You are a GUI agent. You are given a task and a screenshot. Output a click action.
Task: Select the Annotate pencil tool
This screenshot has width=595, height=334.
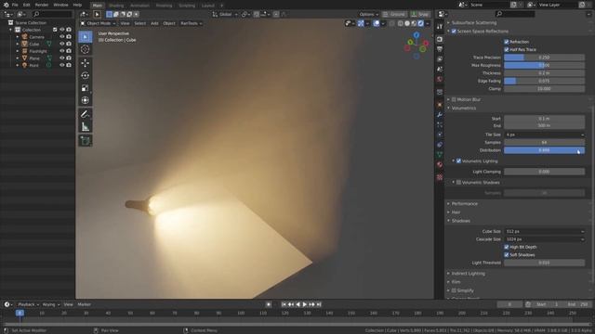(86, 114)
